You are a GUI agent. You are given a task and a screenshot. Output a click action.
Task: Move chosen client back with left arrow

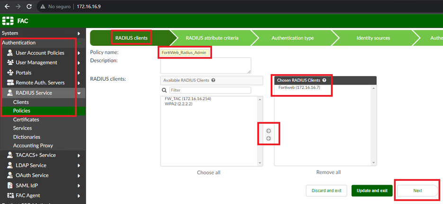pyautogui.click(x=269, y=138)
